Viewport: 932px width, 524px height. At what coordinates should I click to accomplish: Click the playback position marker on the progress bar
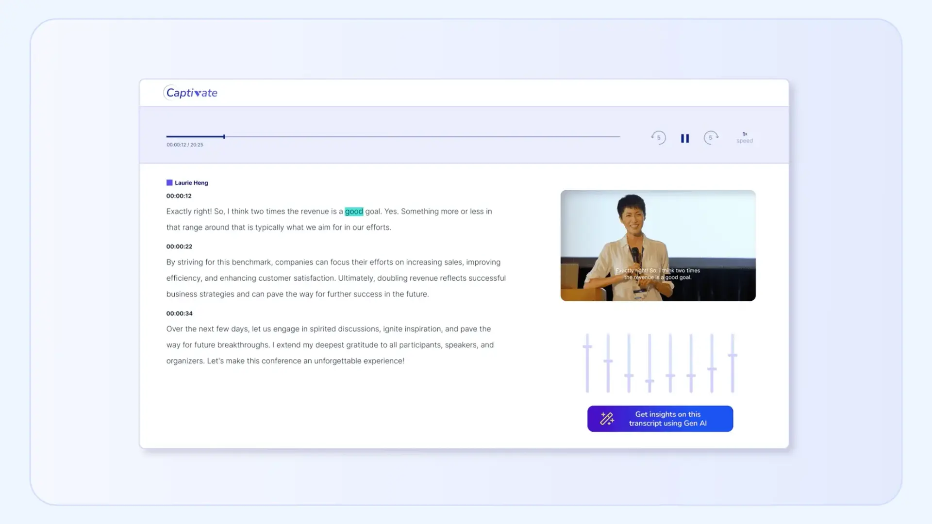tap(224, 137)
